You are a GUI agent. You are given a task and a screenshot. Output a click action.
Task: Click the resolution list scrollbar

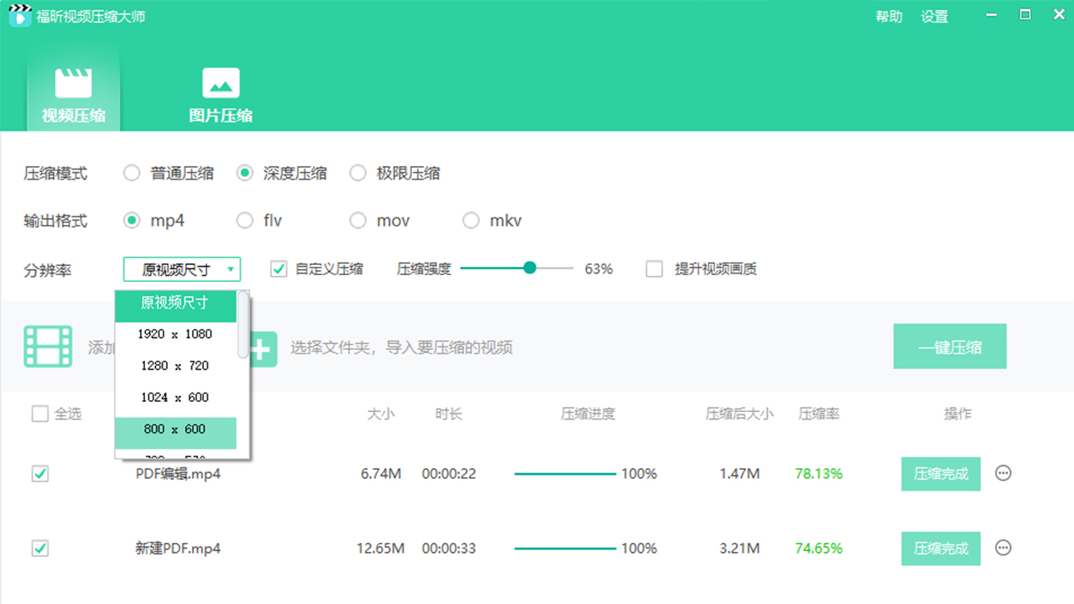coord(243,325)
